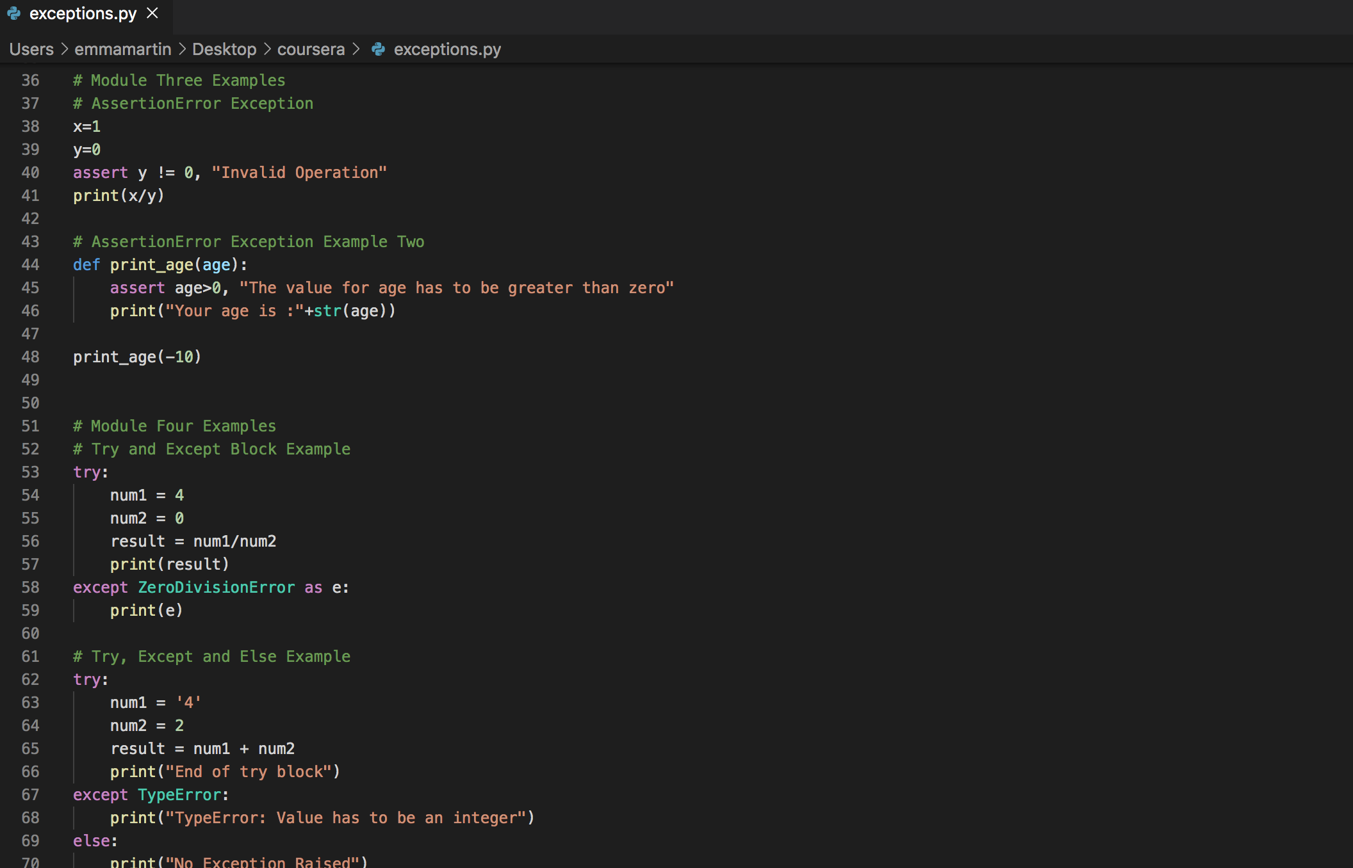Open the chevron after Desktop in breadcrumbs

pyautogui.click(x=267, y=49)
